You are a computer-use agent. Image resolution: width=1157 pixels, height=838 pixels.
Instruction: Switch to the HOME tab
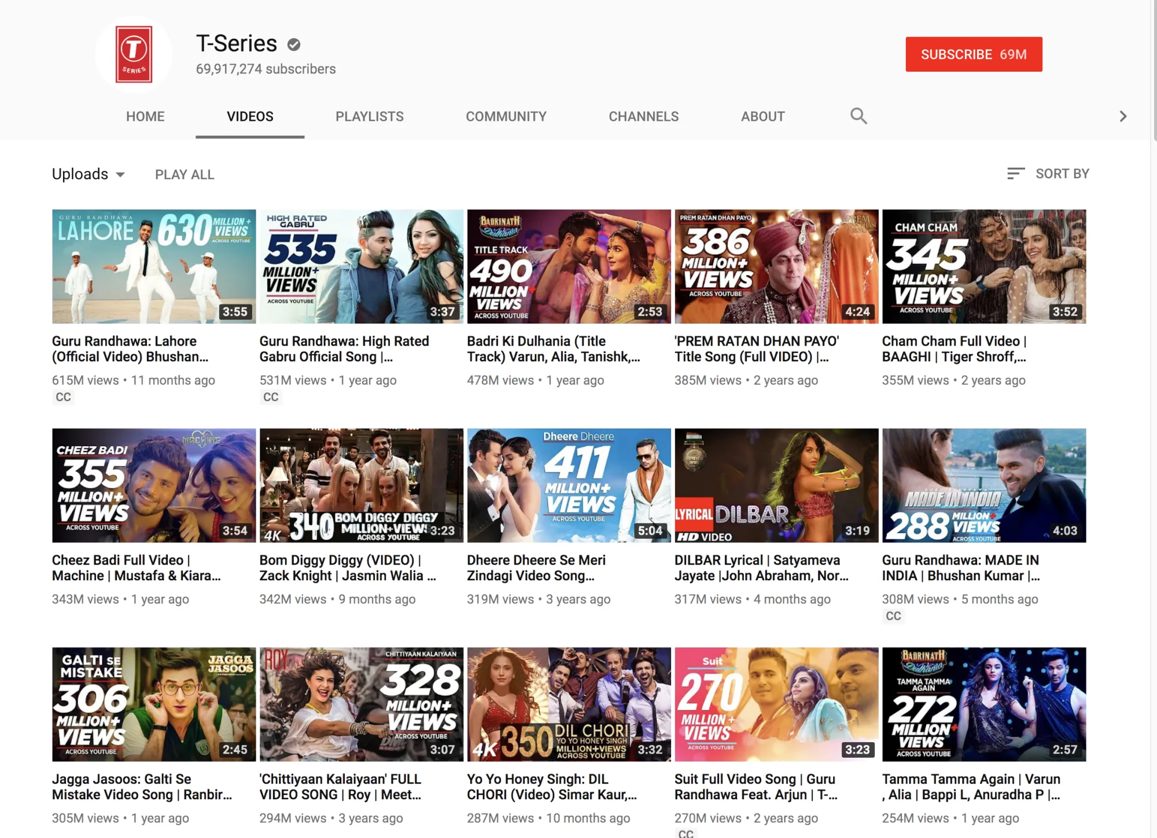point(145,116)
